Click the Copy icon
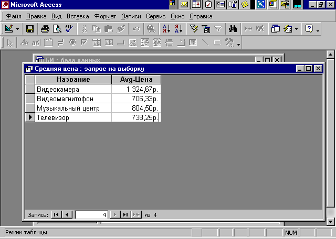The height and width of the screenshot is (239, 336). [x=97, y=29]
